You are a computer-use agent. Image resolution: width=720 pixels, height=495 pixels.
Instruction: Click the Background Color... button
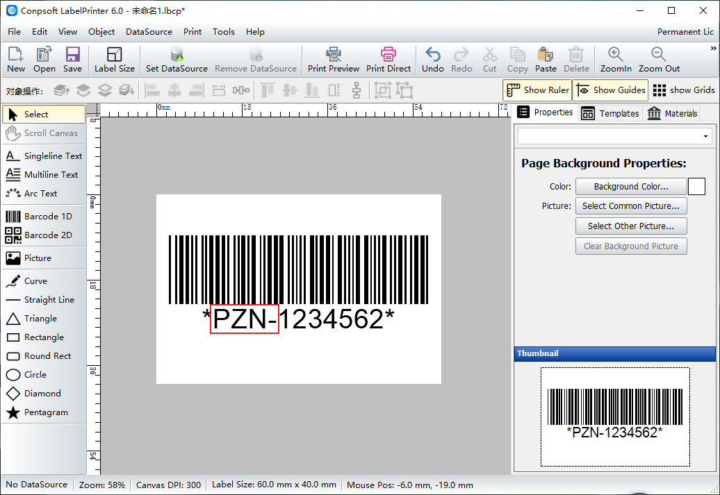click(x=631, y=187)
